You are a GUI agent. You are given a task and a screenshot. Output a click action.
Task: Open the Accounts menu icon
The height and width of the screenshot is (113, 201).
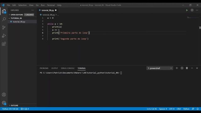point(4,94)
